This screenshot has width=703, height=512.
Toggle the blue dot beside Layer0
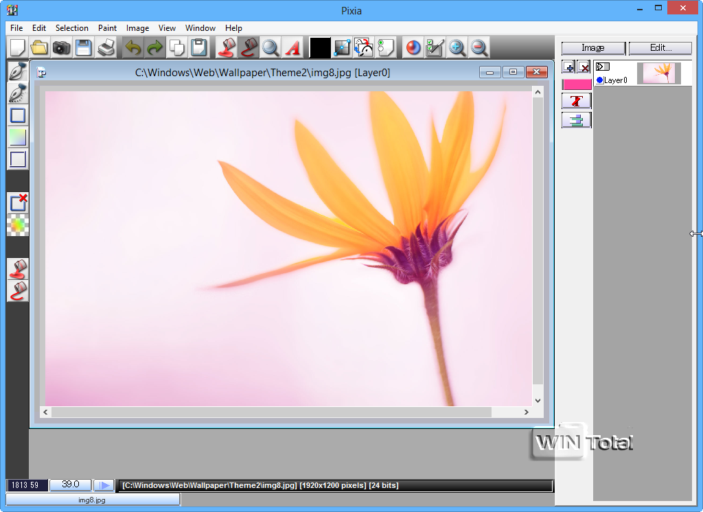pyautogui.click(x=599, y=80)
